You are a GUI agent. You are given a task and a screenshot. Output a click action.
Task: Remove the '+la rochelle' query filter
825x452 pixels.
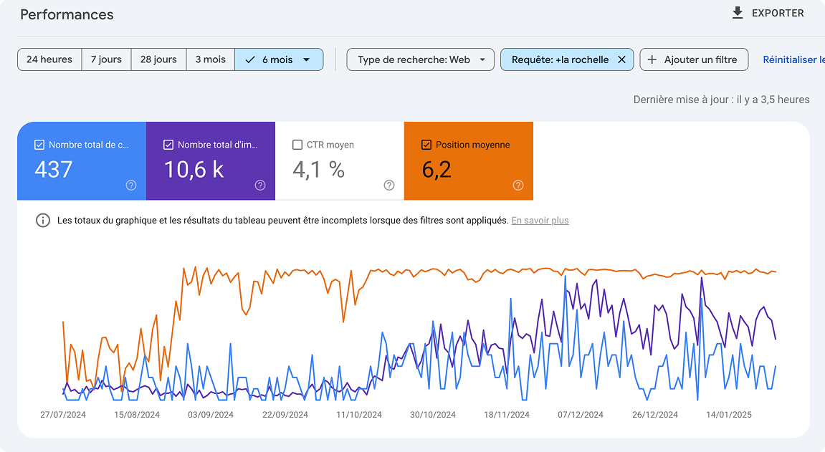pos(621,59)
